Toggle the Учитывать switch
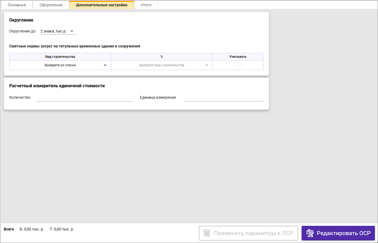Screen dimensions: 378x243 point(238,65)
